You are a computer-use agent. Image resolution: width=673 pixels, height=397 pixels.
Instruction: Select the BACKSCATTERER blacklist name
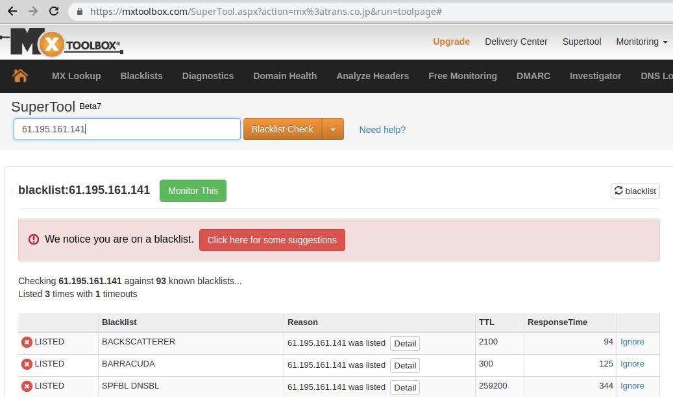pos(139,342)
